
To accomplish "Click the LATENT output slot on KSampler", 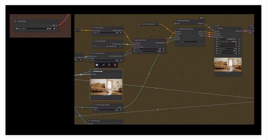I will pyautogui.click(x=241, y=31).
